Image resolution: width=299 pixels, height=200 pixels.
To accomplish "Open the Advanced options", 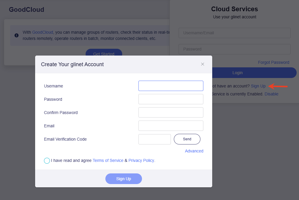I will pyautogui.click(x=194, y=151).
